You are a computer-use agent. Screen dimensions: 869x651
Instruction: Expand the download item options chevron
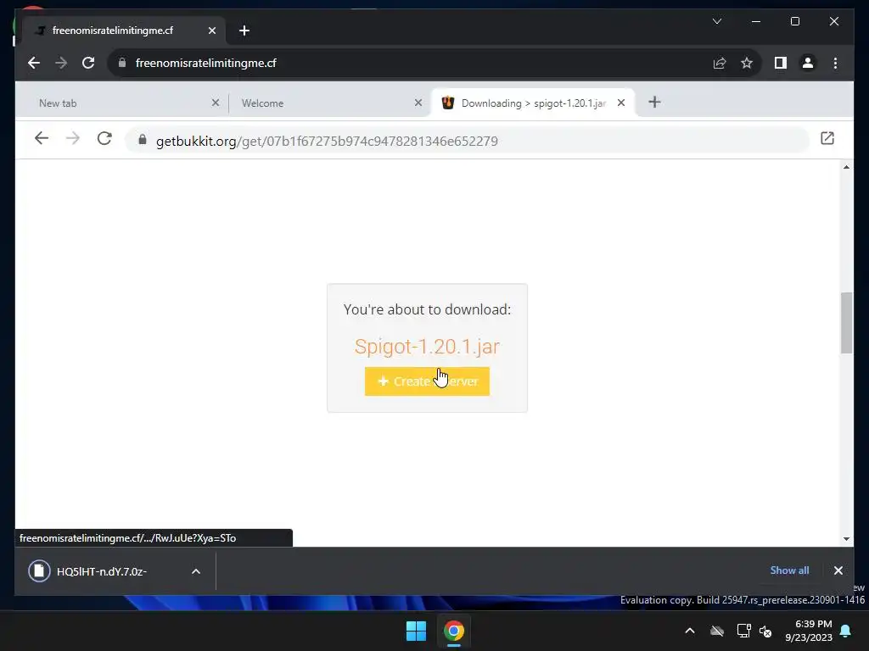196,571
